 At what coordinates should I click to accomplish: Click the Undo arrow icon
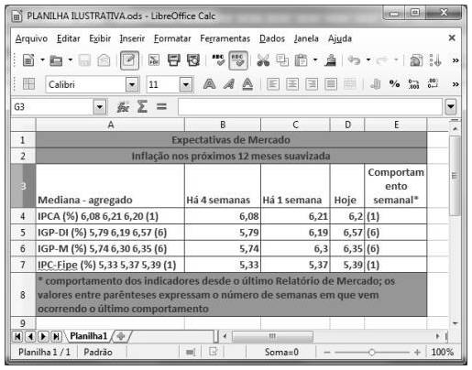355,60
